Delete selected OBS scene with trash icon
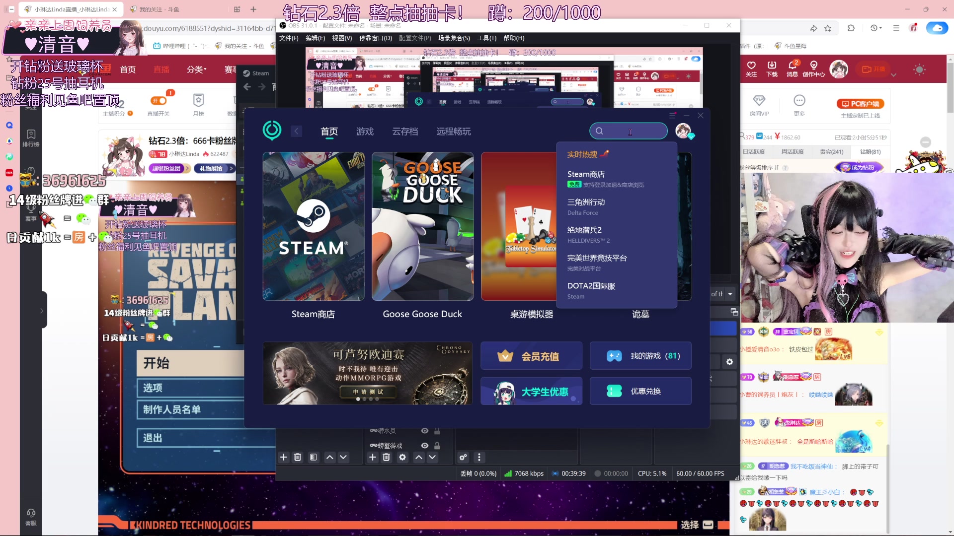954x536 pixels. tap(298, 457)
